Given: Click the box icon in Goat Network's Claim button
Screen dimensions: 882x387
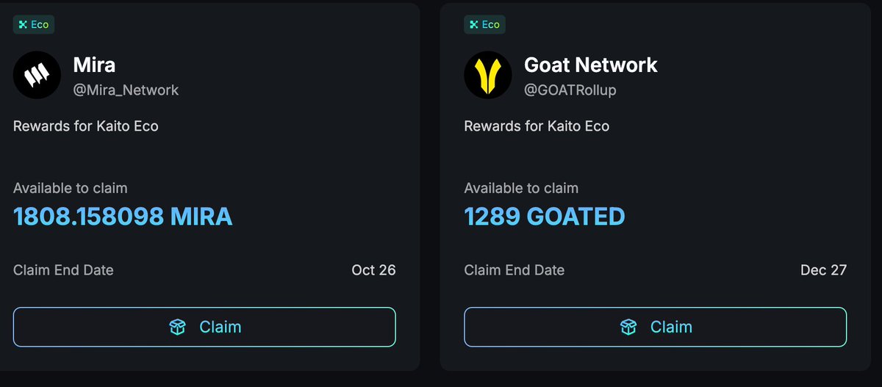Looking at the screenshot, I should point(628,327).
